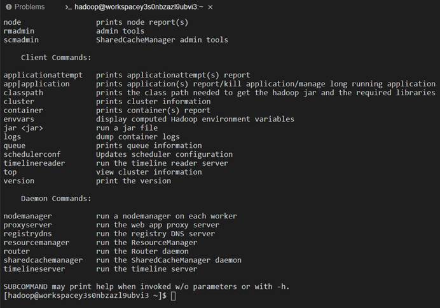
Task: Click the 'scmadmin' command name
Action: pyautogui.click(x=21, y=40)
